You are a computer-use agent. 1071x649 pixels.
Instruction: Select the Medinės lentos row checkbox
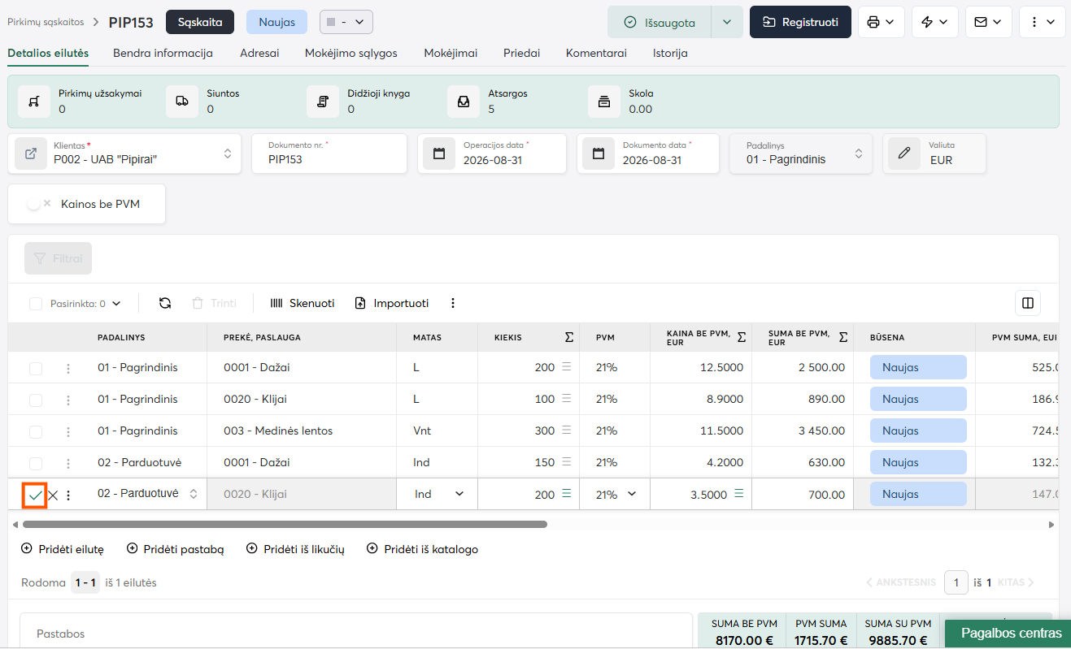(36, 431)
